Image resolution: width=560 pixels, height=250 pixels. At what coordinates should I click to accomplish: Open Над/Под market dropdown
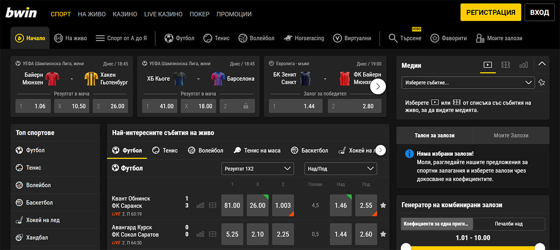point(341,169)
